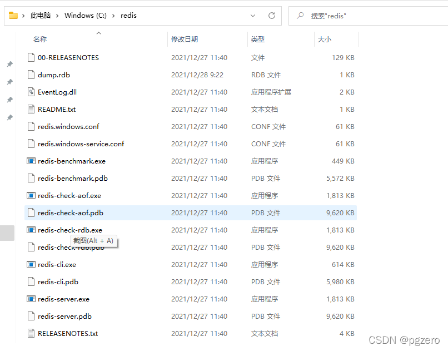Click the 5,572 KB size of redis-benchmark.pdb
Image resolution: width=448 pixels, height=351 pixels.
pos(340,179)
